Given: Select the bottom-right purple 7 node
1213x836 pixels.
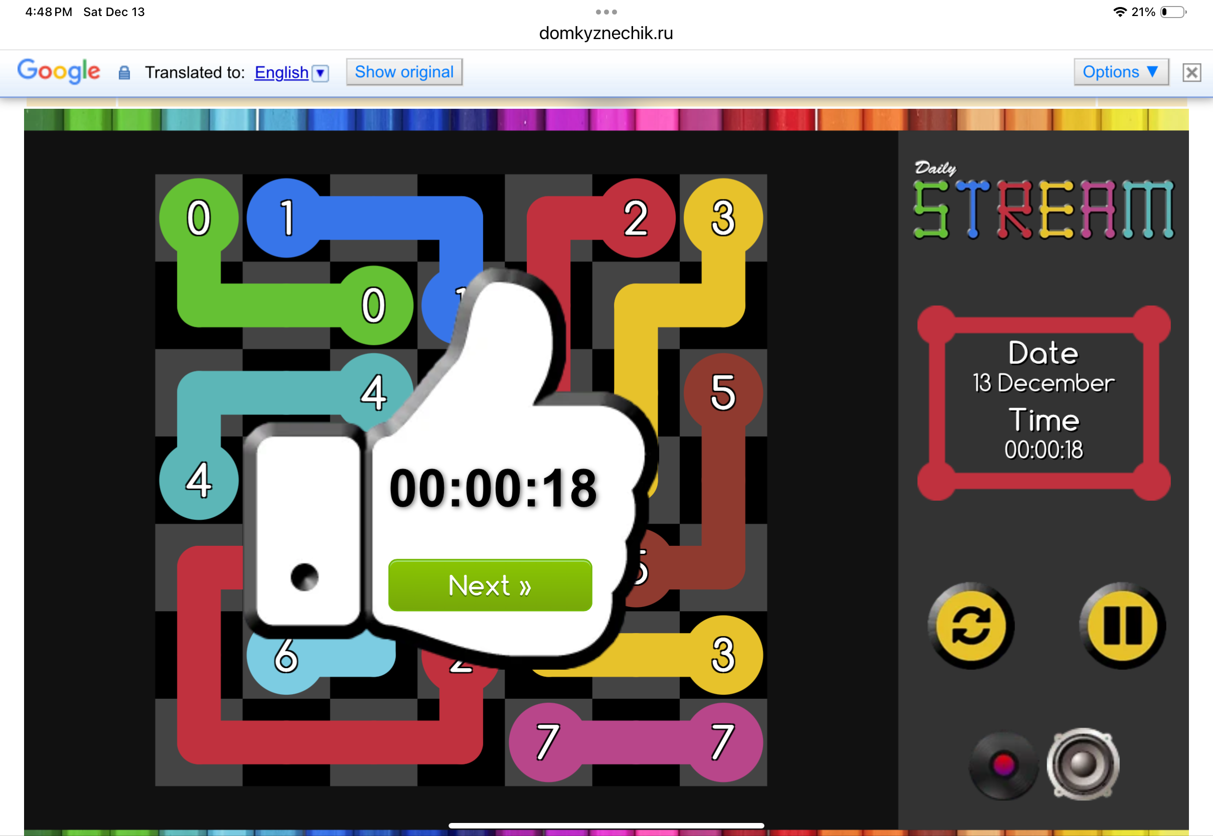Looking at the screenshot, I should 723,742.
